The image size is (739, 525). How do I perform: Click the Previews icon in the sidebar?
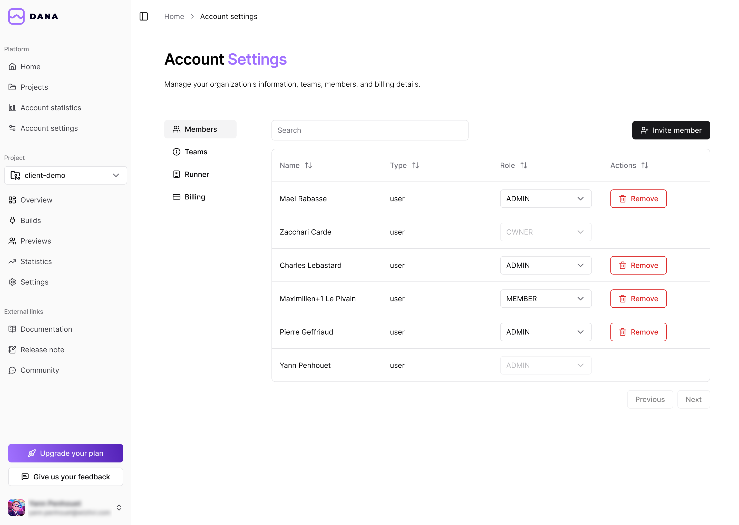12,241
